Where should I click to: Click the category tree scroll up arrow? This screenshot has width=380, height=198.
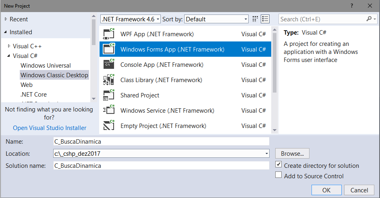94,16
